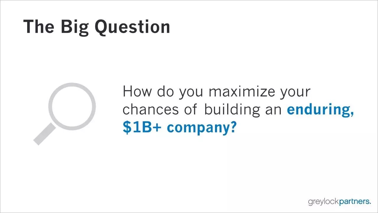Viewport: 378px width, 213px height.
Task: Click the blue "enduring," text
Action: point(320,110)
